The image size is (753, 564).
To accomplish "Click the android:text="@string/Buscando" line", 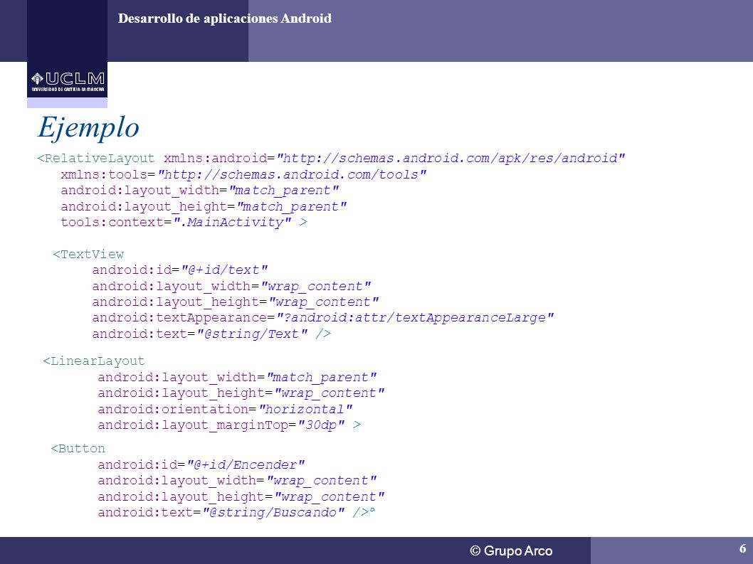I will 236,512.
